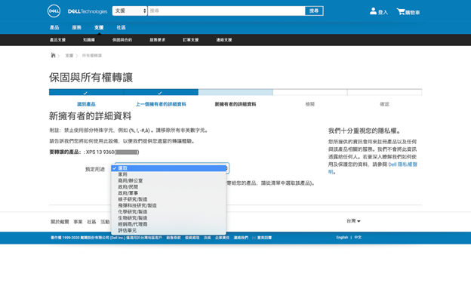Image resolution: width=471 pixels, height=295 pixels.
Task: Click the 支援 breadcrumb link
Action: 69,56
